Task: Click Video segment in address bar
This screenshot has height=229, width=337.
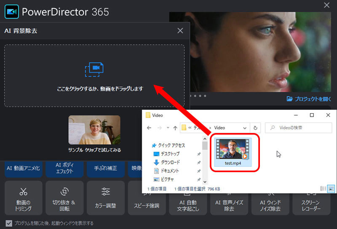Action: [219, 128]
